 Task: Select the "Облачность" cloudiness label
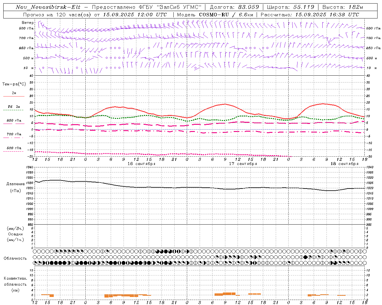pos(15,259)
